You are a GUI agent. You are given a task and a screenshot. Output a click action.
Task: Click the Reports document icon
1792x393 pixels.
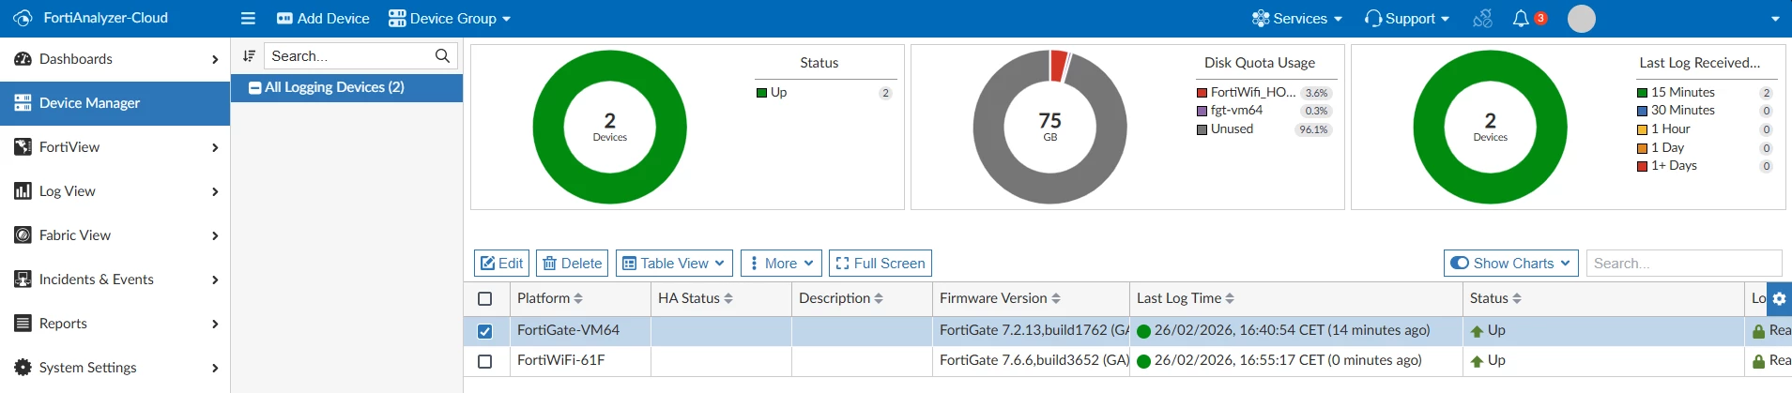pyautogui.click(x=23, y=324)
